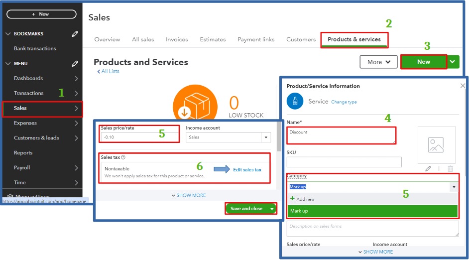Switch to the Products & services tab
The width and height of the screenshot is (469, 260).
[x=354, y=39]
